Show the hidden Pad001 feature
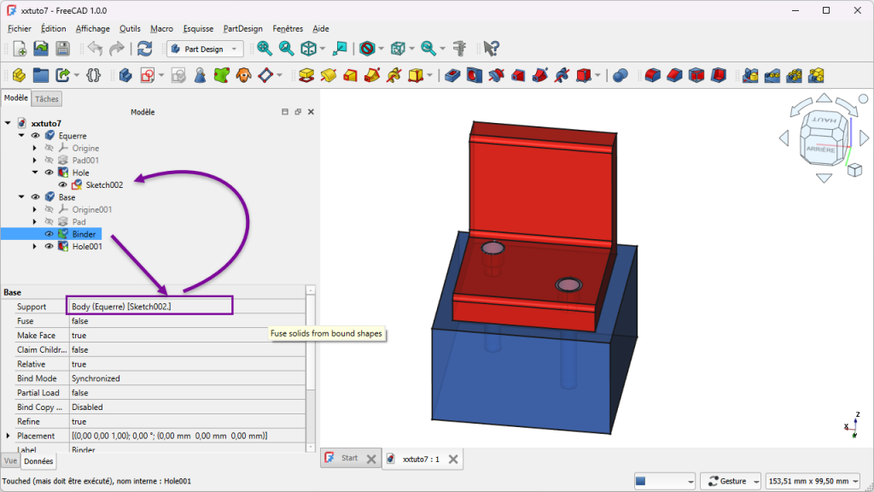 click(x=49, y=161)
